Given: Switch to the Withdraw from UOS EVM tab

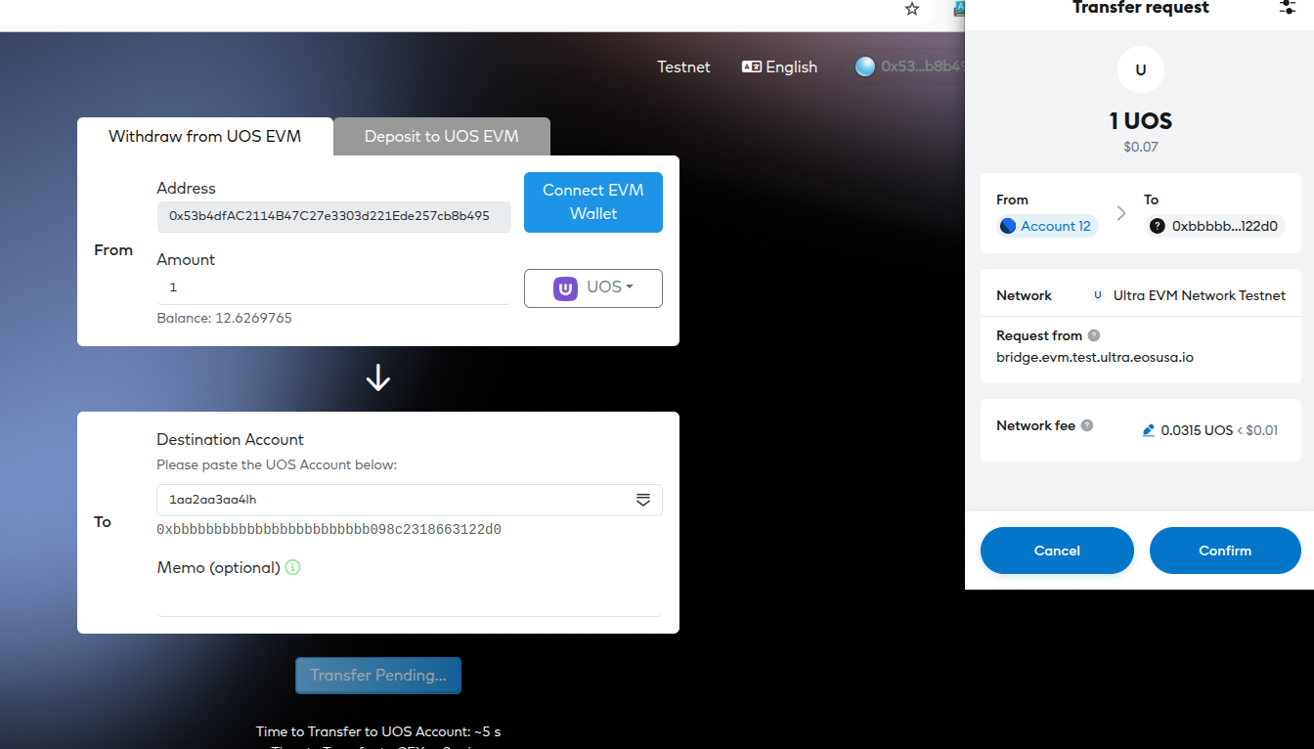Looking at the screenshot, I should (204, 137).
